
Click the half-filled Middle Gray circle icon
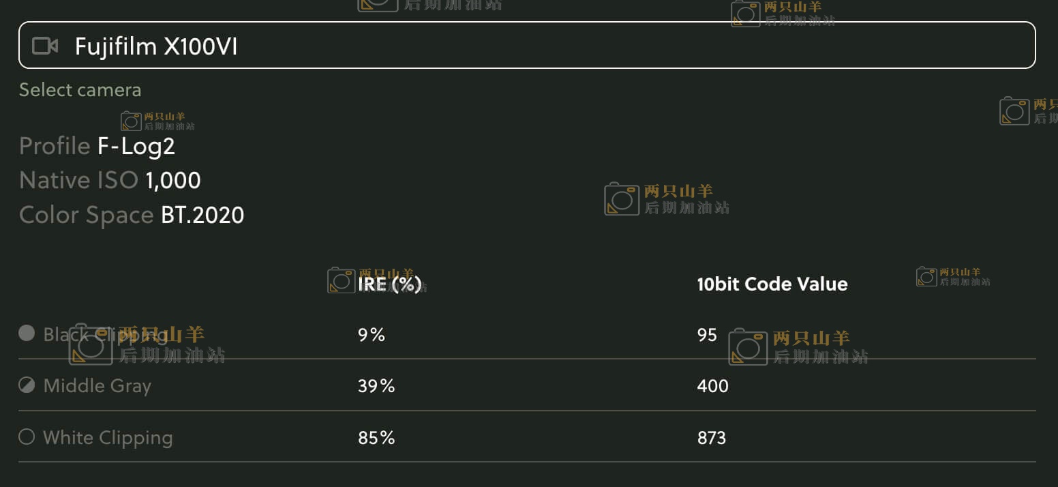point(27,385)
